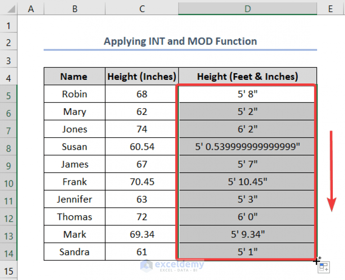Image resolution: width=345 pixels, height=280 pixels.
Task: Select Jones's result cell 6' 2"
Action: tap(248, 129)
